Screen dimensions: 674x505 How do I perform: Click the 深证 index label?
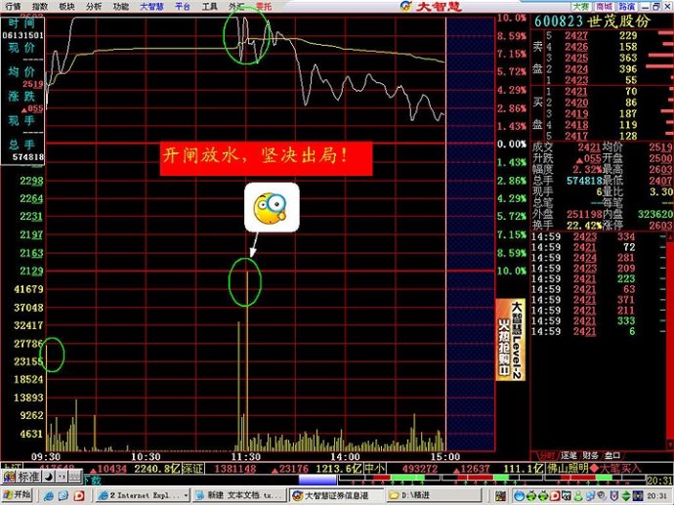[x=193, y=468]
